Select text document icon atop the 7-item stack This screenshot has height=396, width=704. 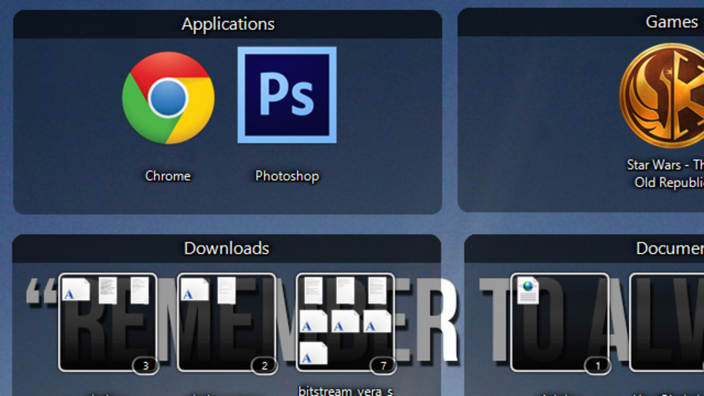(x=313, y=290)
